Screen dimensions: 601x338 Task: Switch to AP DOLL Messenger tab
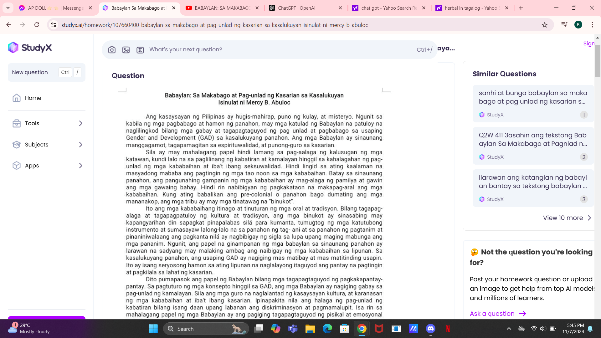pos(56,8)
